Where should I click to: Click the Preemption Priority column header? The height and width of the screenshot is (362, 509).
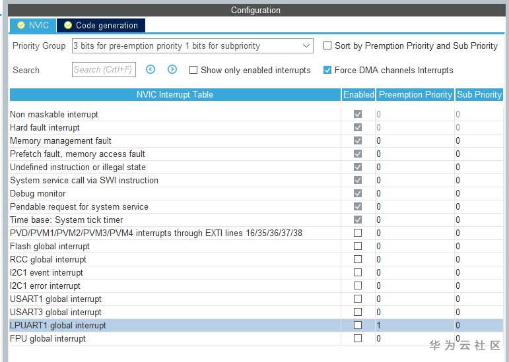coord(415,95)
